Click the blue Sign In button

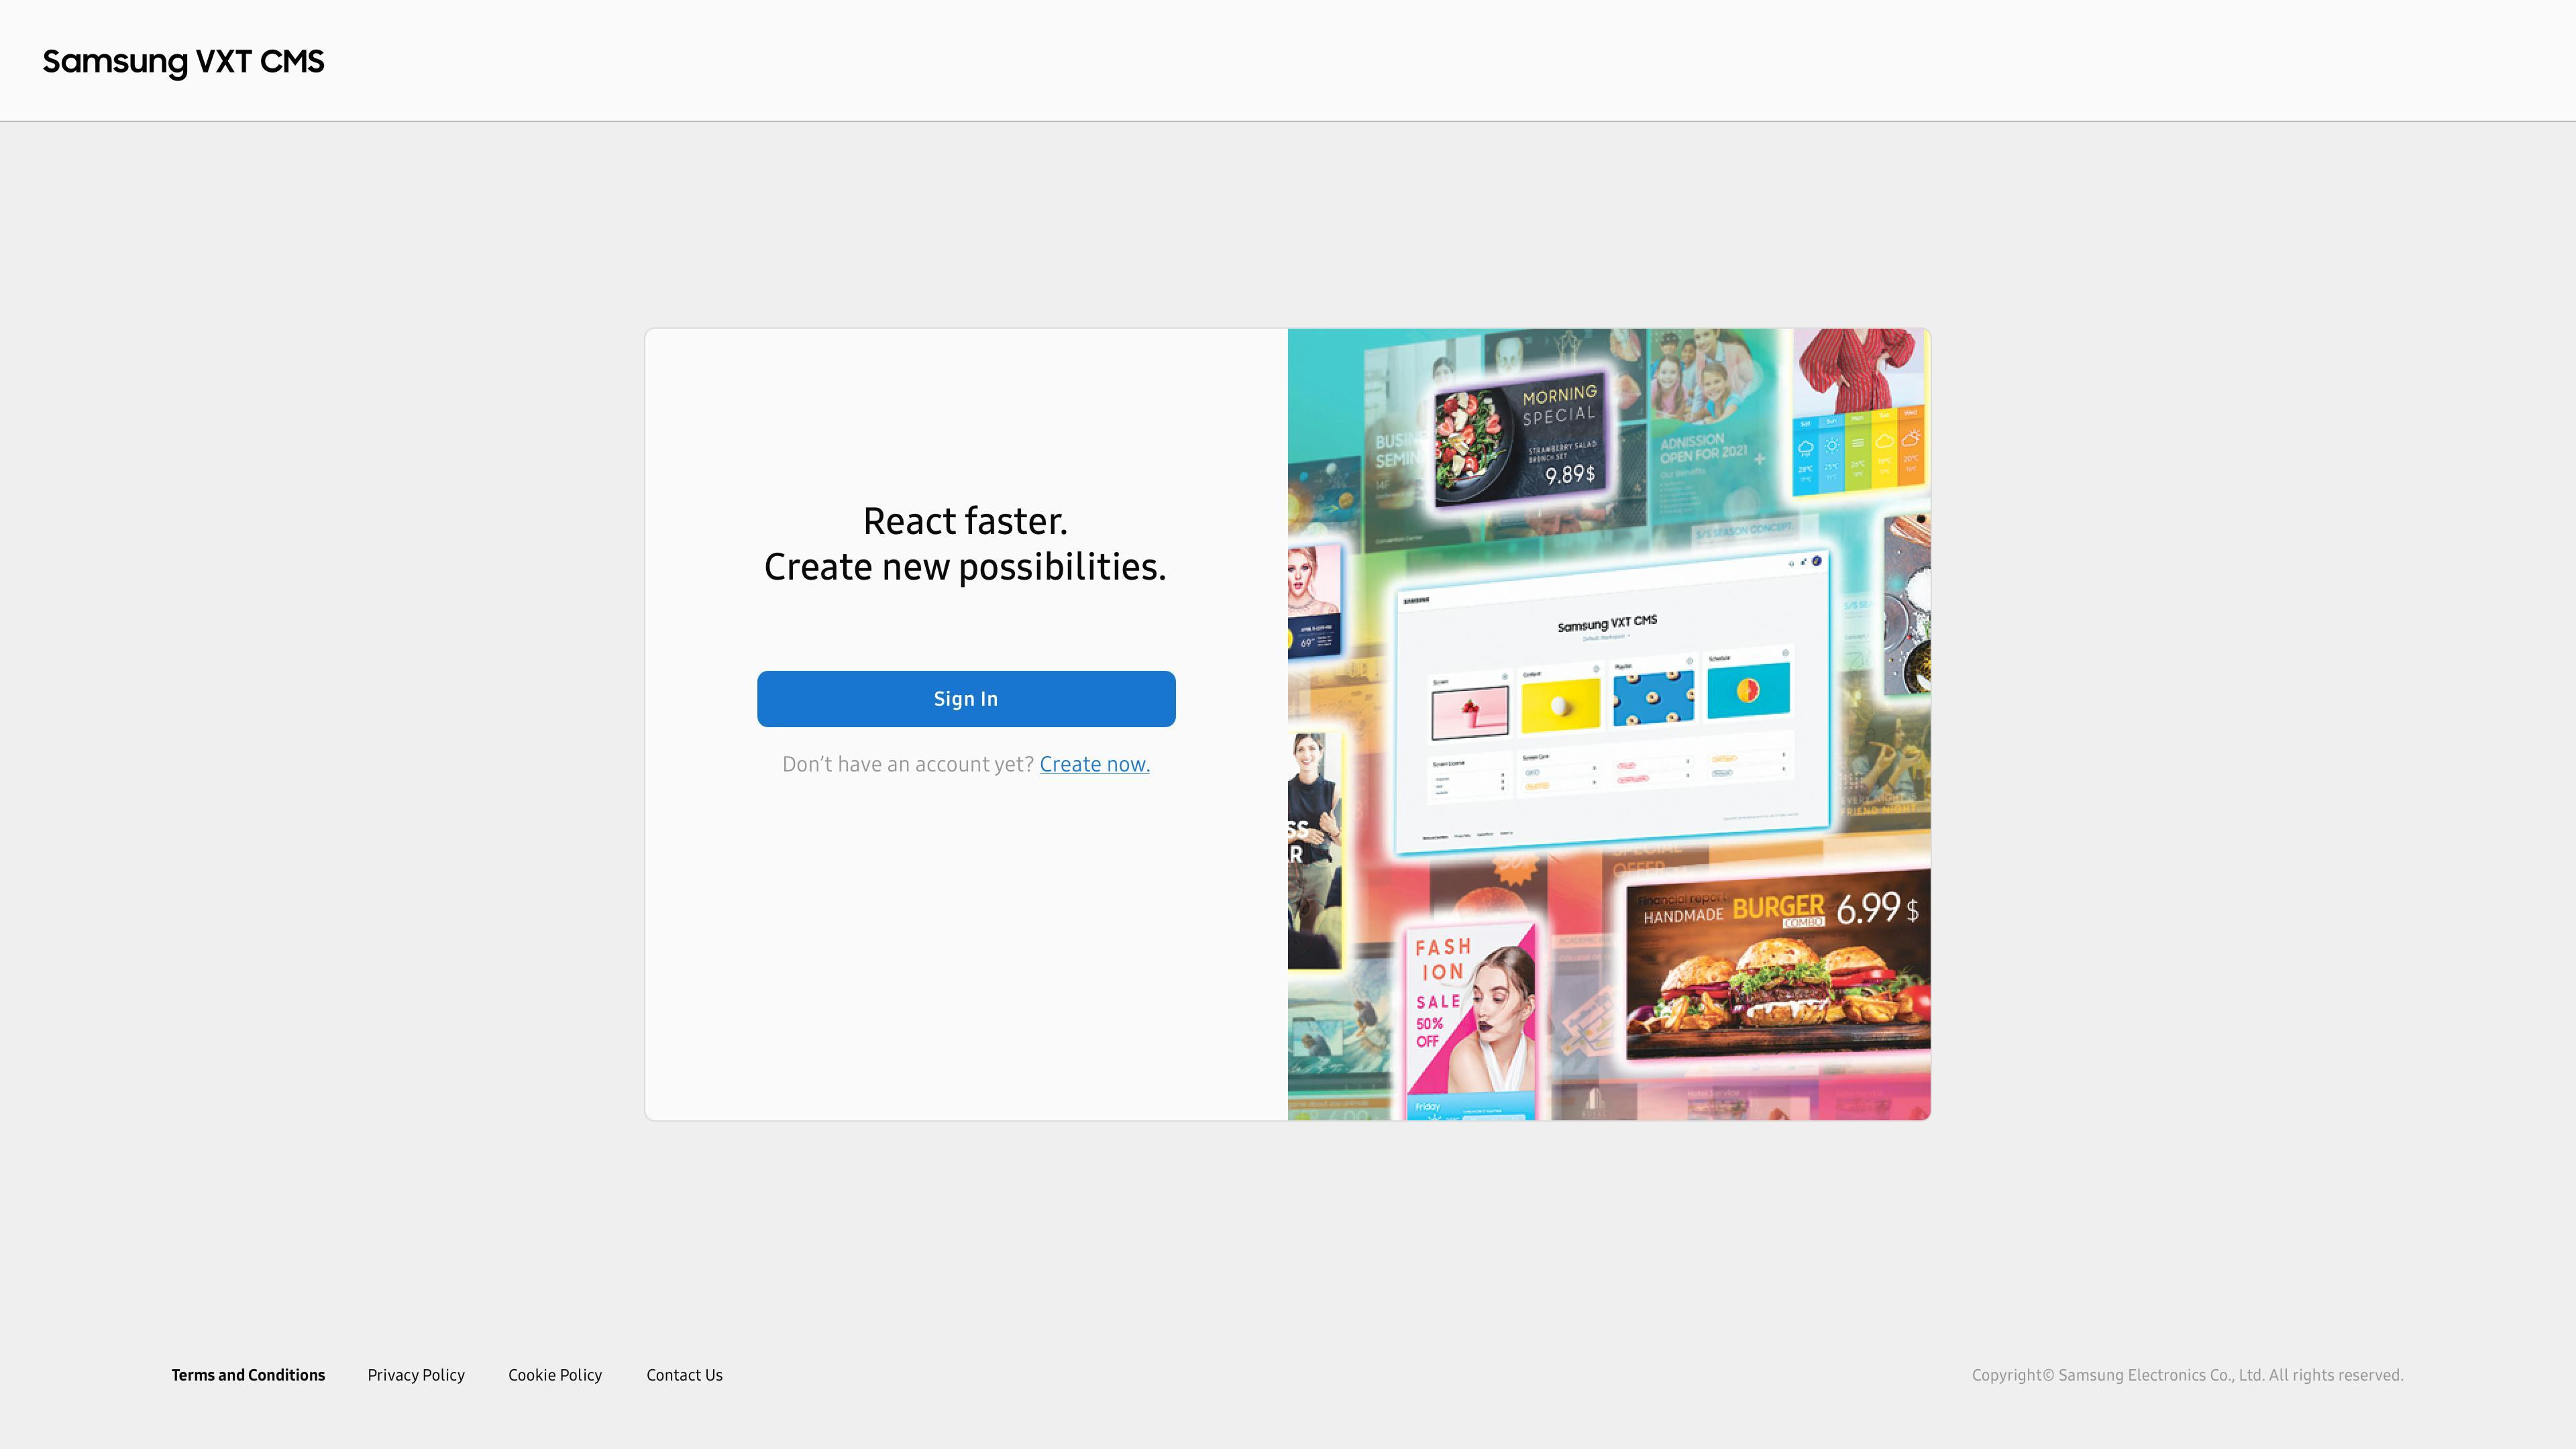pos(966,699)
